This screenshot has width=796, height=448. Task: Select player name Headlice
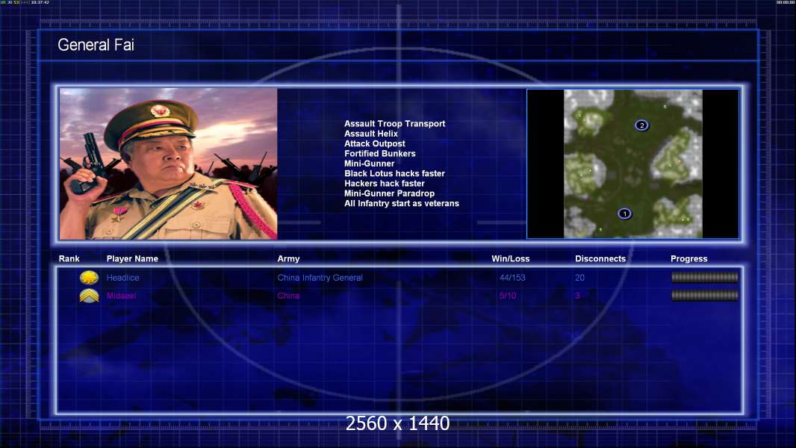point(123,278)
